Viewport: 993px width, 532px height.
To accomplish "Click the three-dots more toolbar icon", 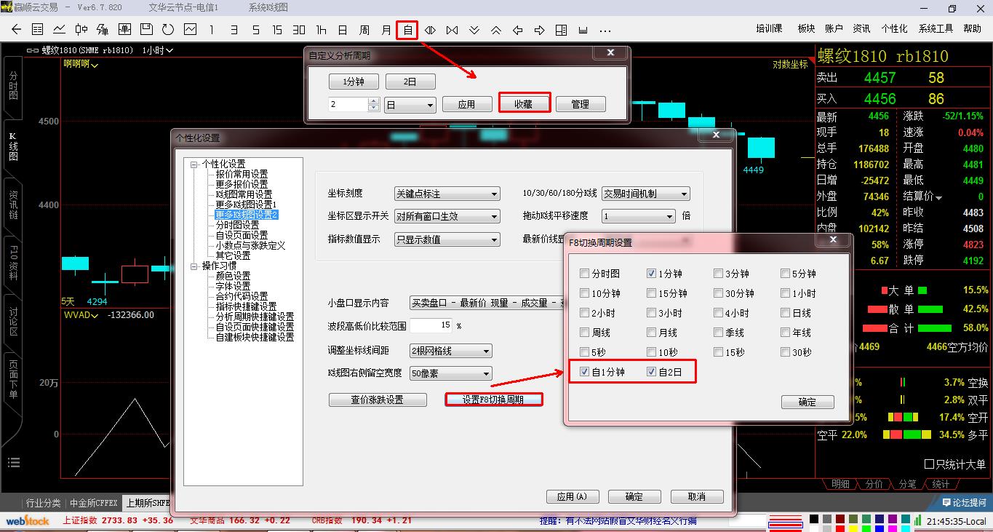I will point(605,30).
